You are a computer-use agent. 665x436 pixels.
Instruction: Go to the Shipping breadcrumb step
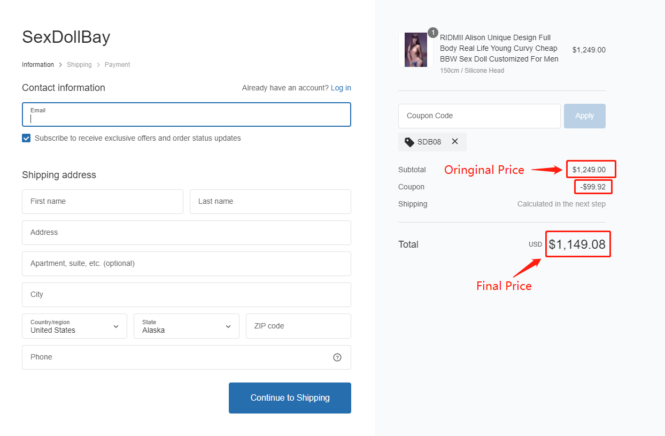[x=79, y=65]
